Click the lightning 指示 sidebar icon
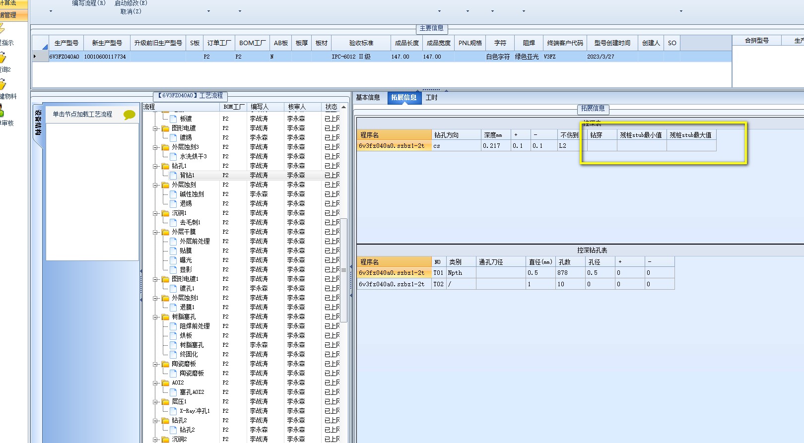 pos(2,30)
